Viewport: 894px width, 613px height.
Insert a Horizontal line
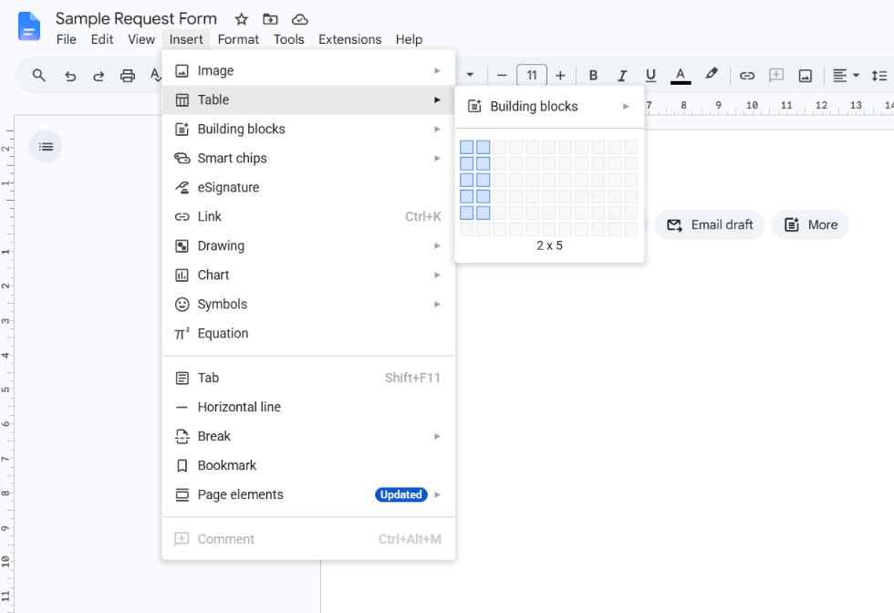308,407
